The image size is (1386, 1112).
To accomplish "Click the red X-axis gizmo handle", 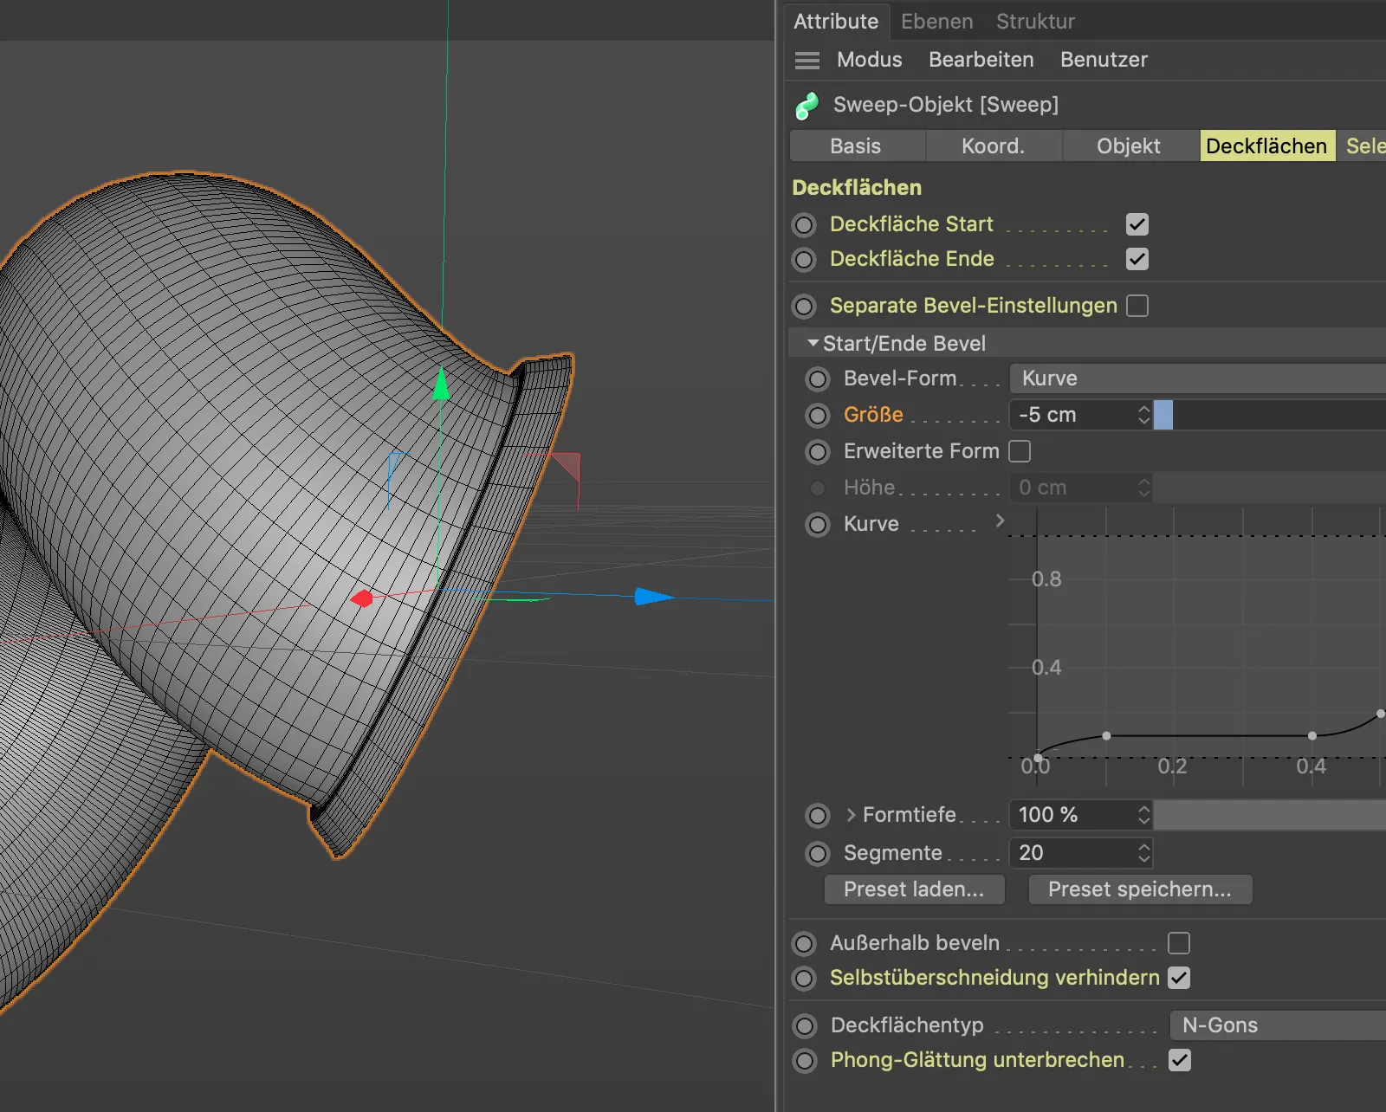I will click(362, 598).
